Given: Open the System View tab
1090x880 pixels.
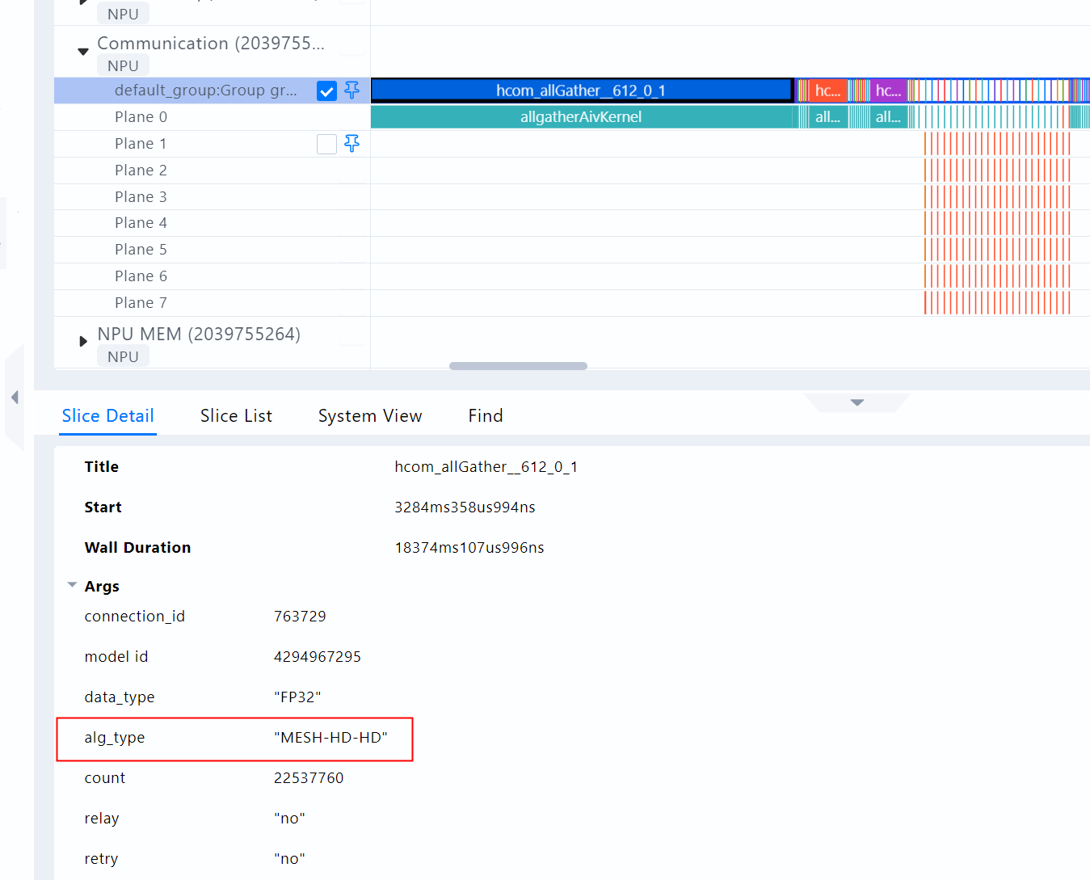Looking at the screenshot, I should coord(370,416).
